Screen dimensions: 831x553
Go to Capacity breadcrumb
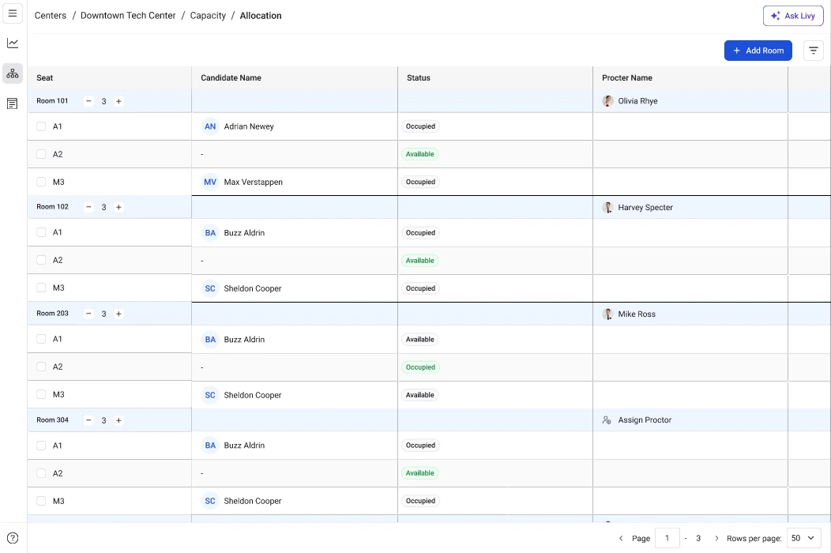[x=208, y=15]
